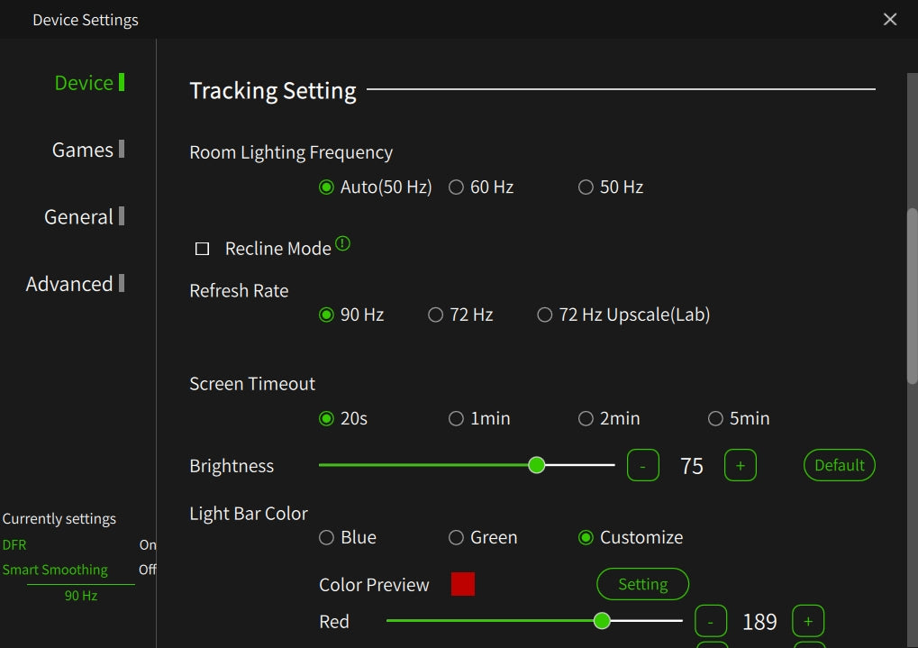Close the Device Settings window

[890, 19]
